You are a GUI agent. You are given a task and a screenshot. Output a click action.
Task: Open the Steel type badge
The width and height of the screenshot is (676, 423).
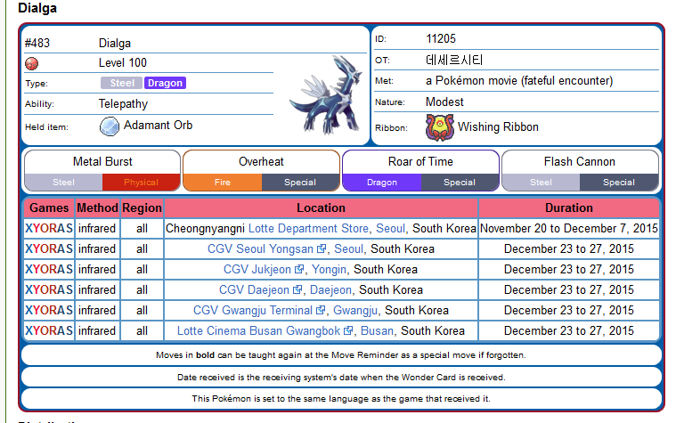click(122, 83)
